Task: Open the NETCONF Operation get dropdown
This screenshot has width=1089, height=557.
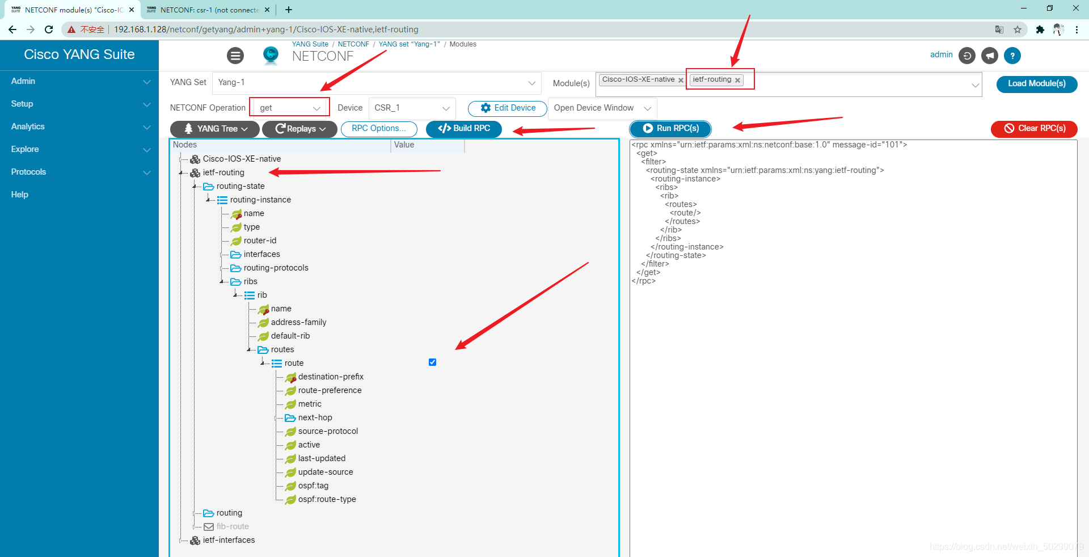Action: click(289, 108)
